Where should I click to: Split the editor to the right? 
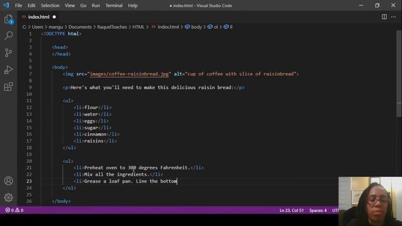tap(384, 17)
